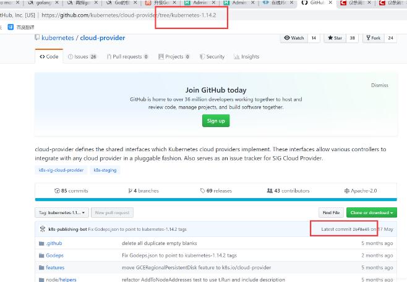The width and height of the screenshot is (407, 282).
Task: Star the repository with Star button
Action: (335, 38)
